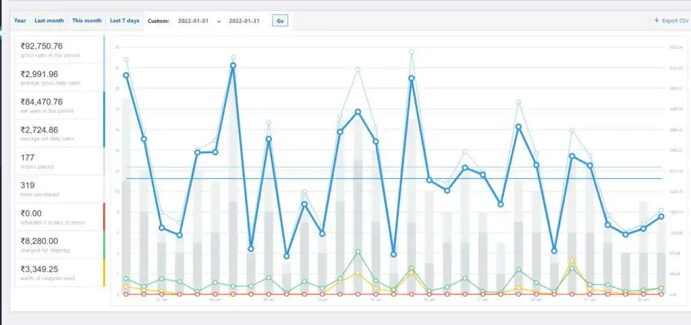This screenshot has width=691, height=325.
Task: Select the charged for shipping ₹8,280.00 legend
Action: coord(59,244)
